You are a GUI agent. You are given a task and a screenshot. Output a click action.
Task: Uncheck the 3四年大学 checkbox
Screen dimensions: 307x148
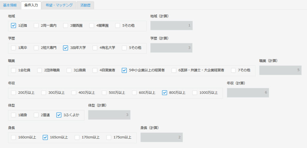(x=66, y=48)
